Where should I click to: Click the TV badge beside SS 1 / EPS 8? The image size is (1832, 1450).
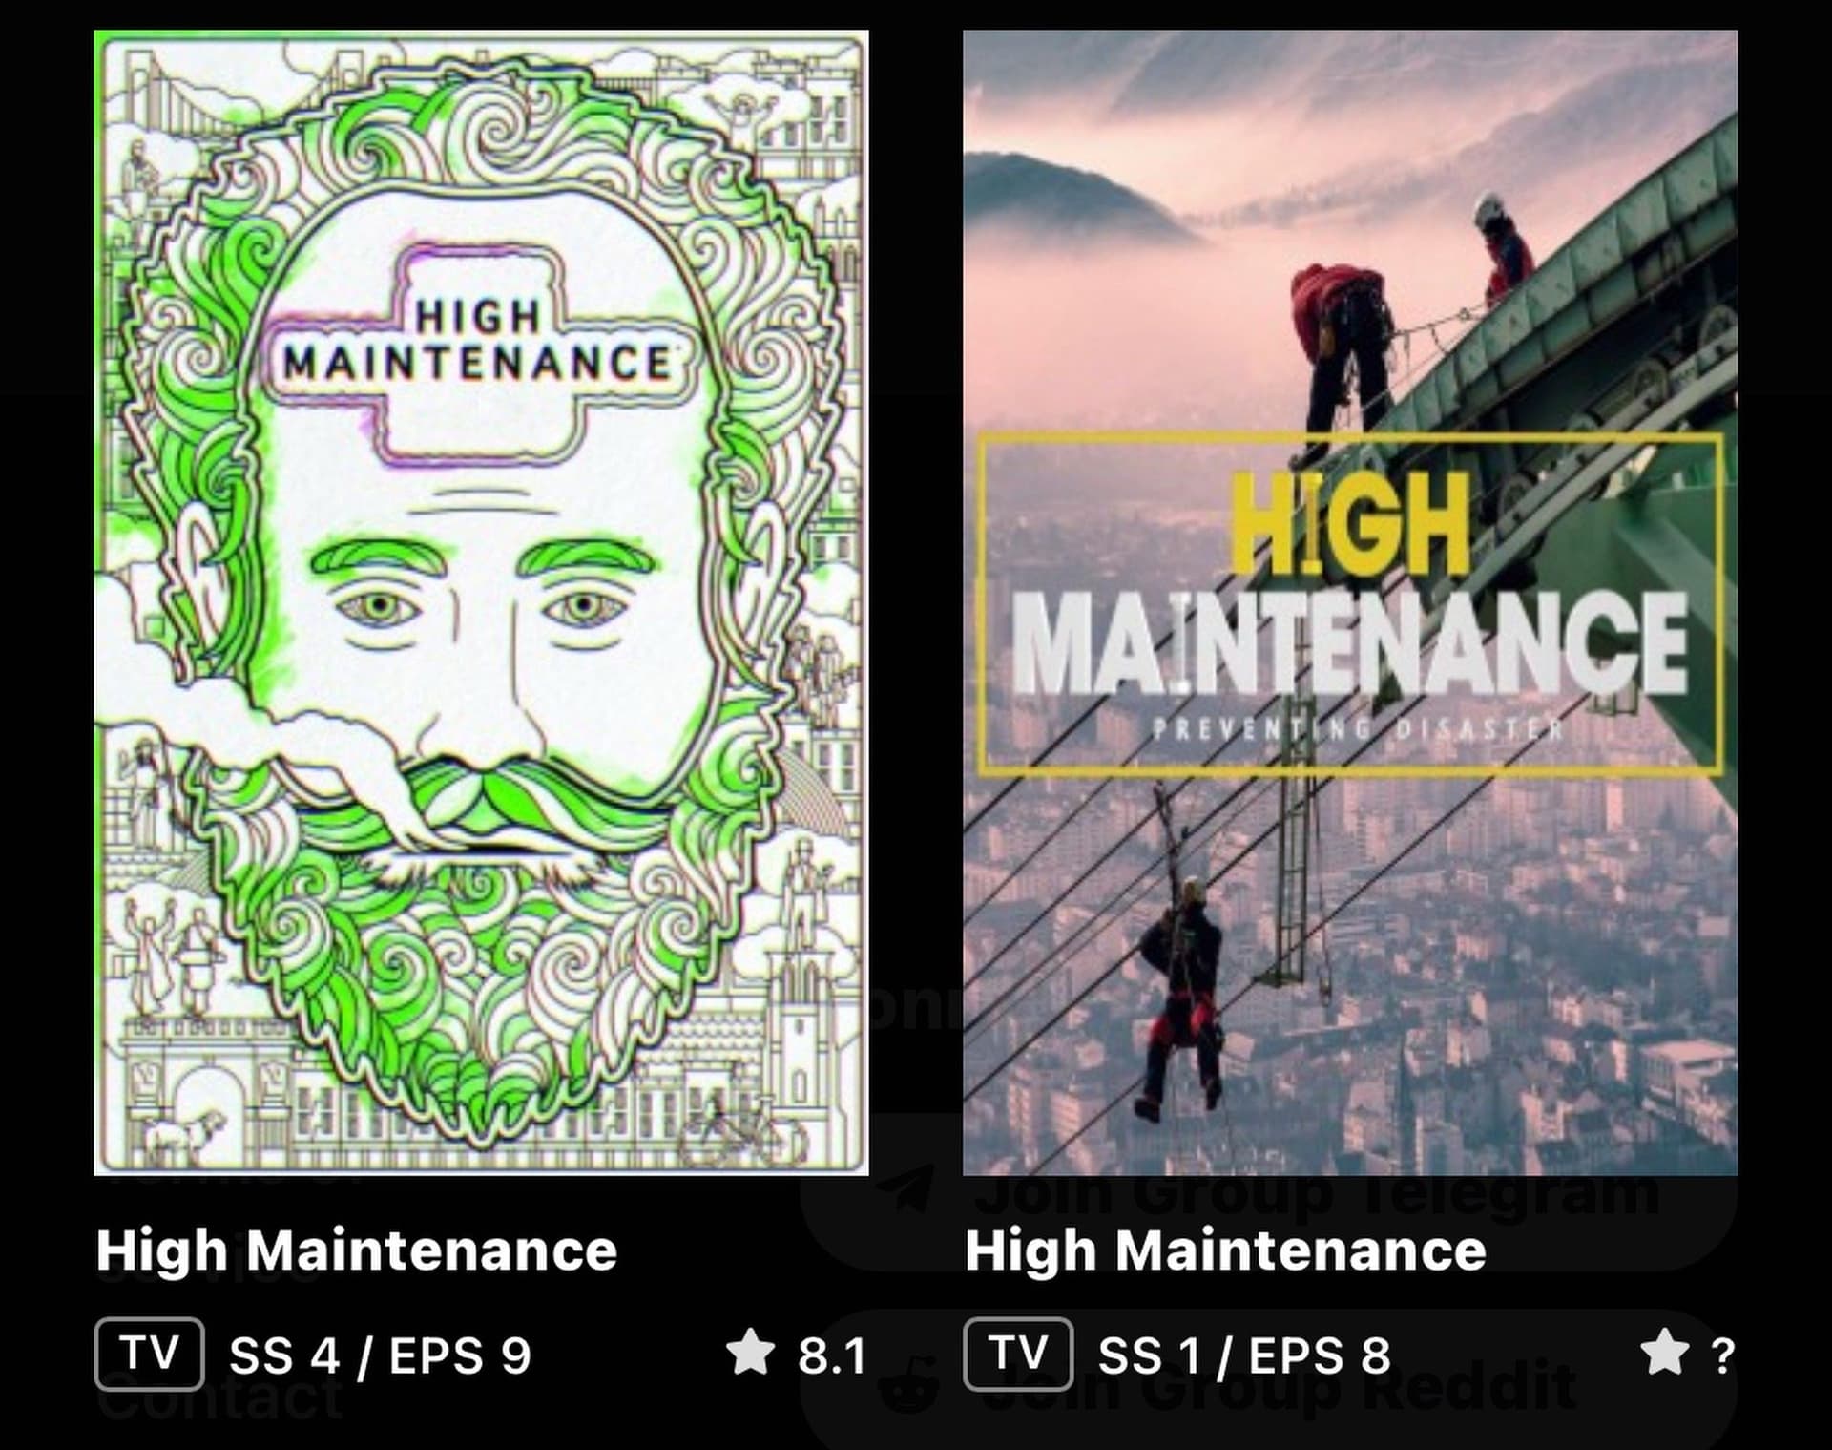1018,1354
